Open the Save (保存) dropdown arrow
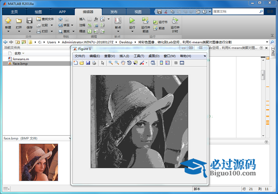Image resolution: width=278 pixels, height=194 pixels. 30,31
